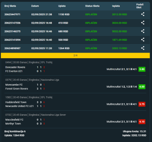Click Multirezultat bet for Doncaster Rovers match
Screen dimensions: 152x142
click(122, 69)
